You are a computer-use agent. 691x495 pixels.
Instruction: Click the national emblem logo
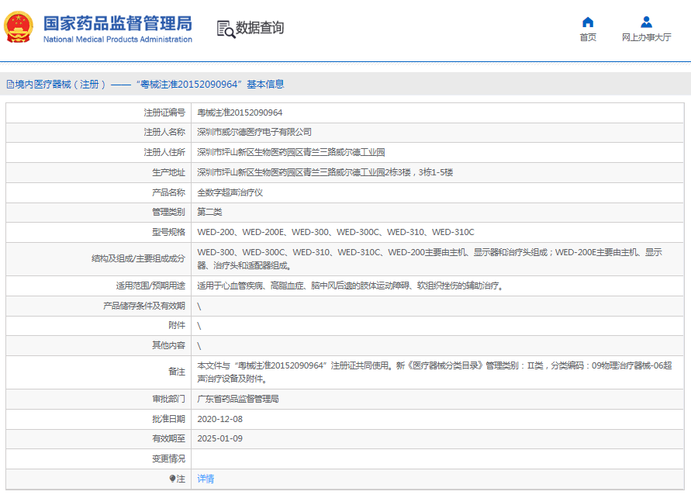tap(19, 27)
